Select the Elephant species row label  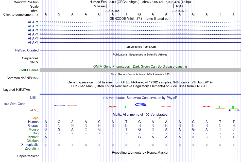[x=32, y=137]
